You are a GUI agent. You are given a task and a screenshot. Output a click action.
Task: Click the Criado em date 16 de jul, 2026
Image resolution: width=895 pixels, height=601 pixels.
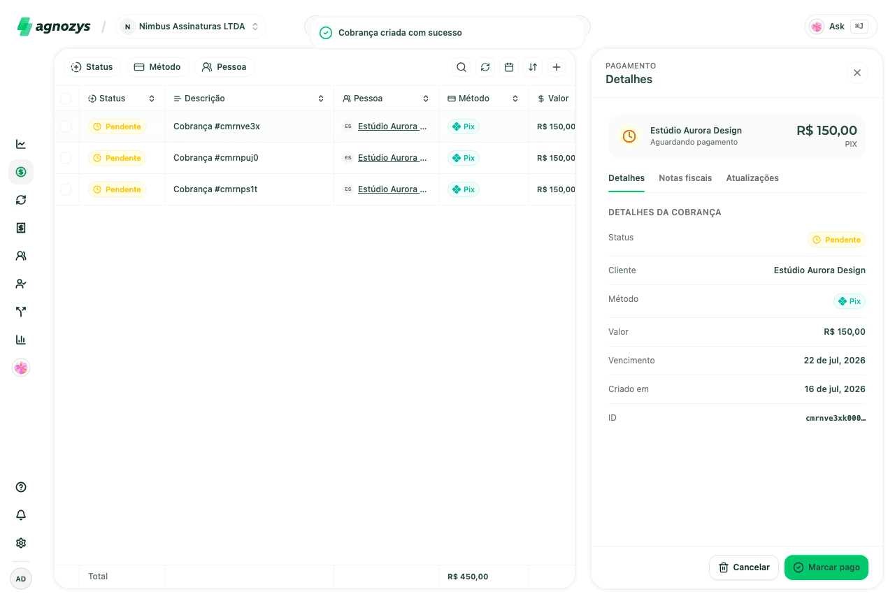tap(835, 389)
